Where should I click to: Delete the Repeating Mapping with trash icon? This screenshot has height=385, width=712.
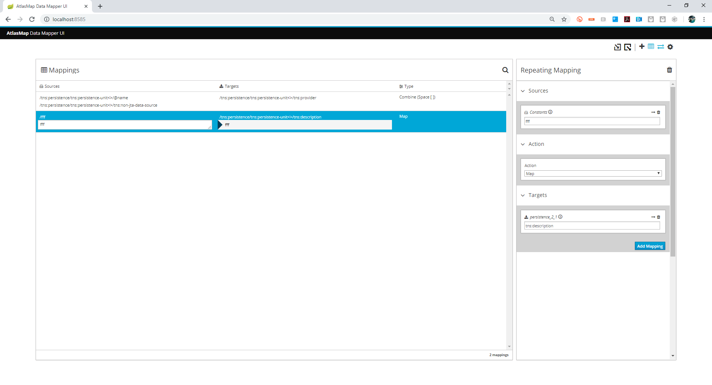tap(669, 70)
